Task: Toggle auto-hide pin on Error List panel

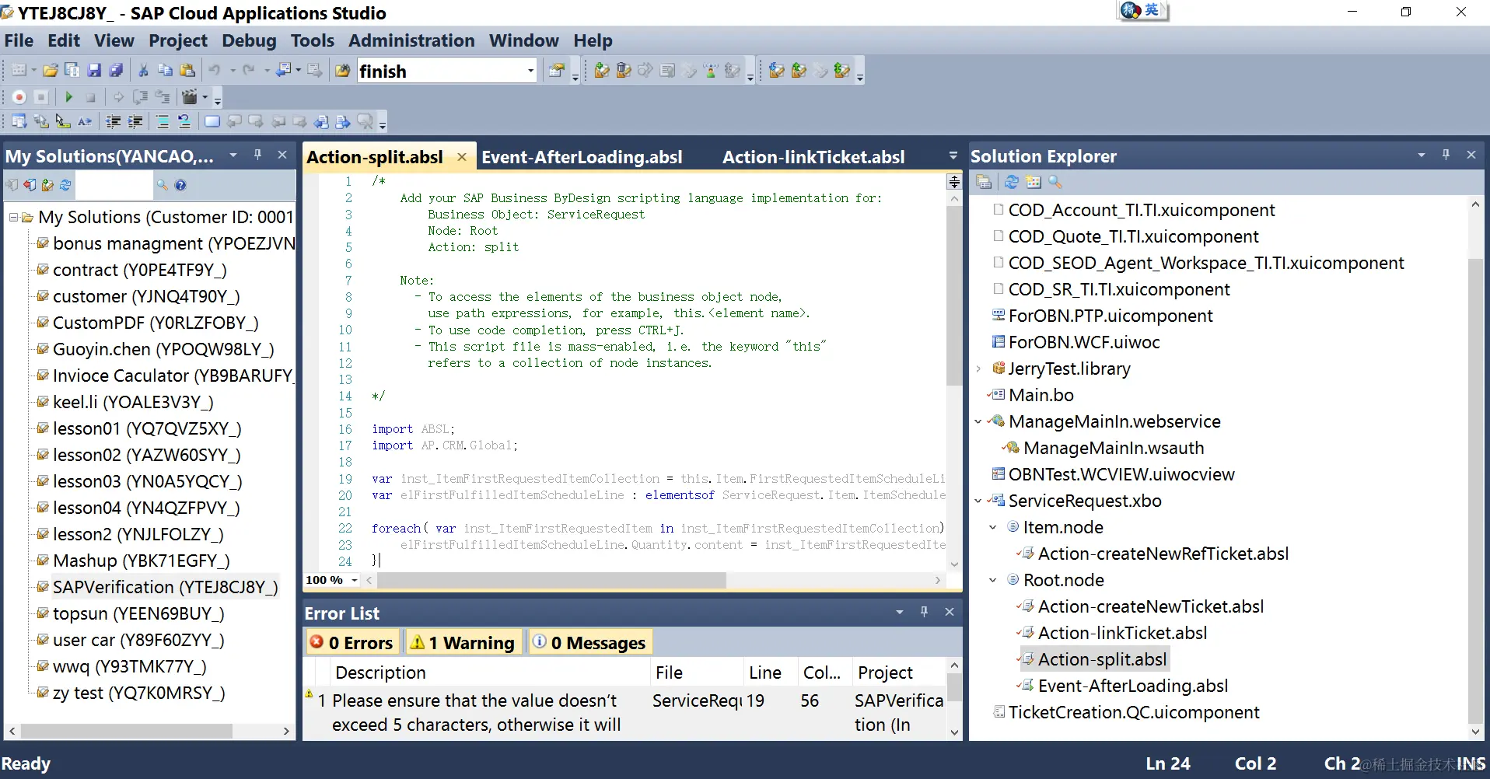Action: click(924, 612)
